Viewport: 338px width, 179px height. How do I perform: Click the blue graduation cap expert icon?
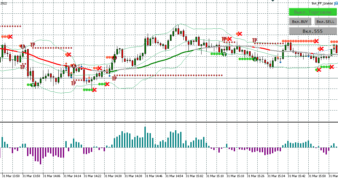click(x=336, y=3)
